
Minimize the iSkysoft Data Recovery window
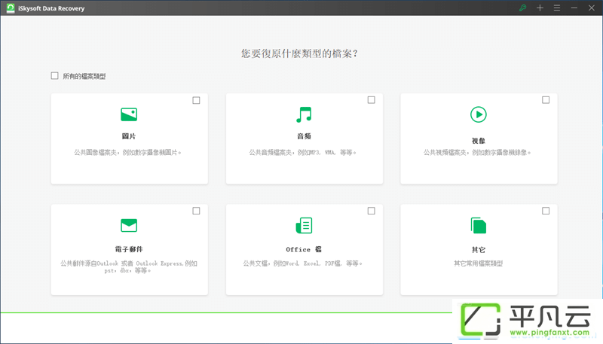point(574,8)
